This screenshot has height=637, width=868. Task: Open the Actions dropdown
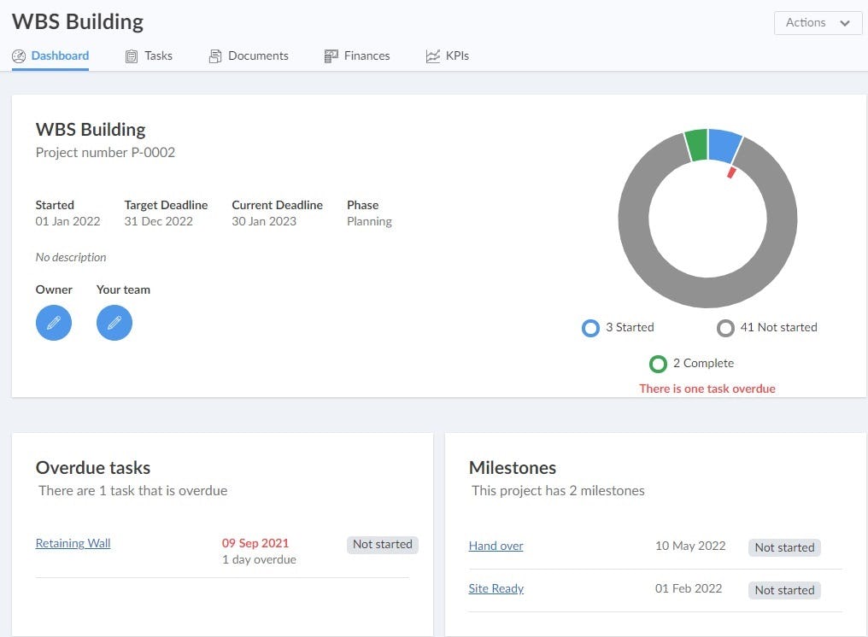pos(818,23)
